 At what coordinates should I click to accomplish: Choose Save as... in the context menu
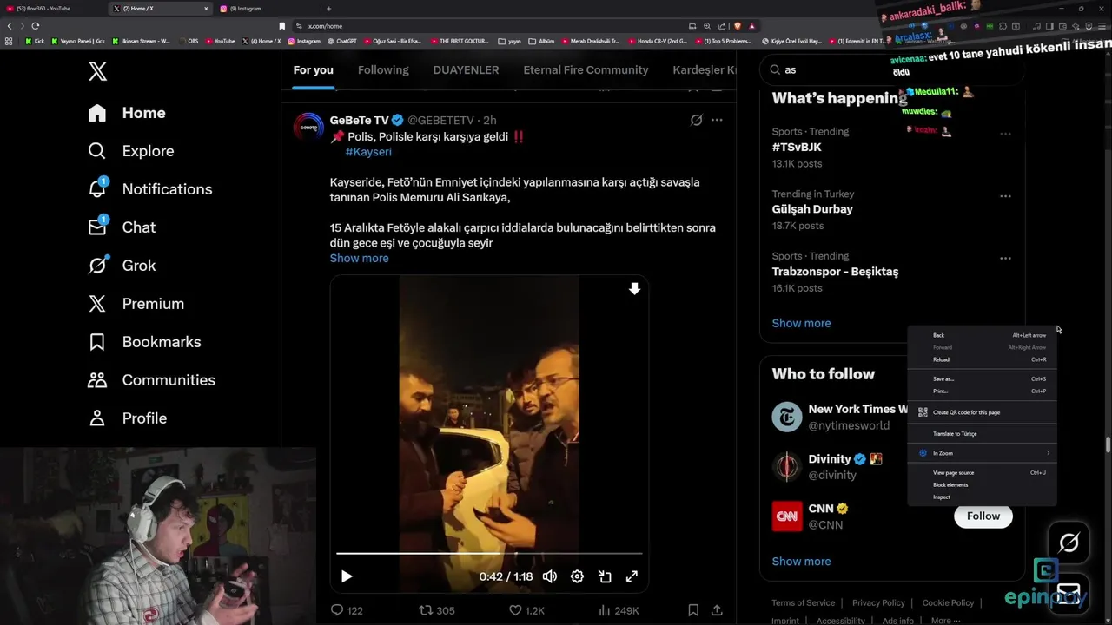(982, 379)
